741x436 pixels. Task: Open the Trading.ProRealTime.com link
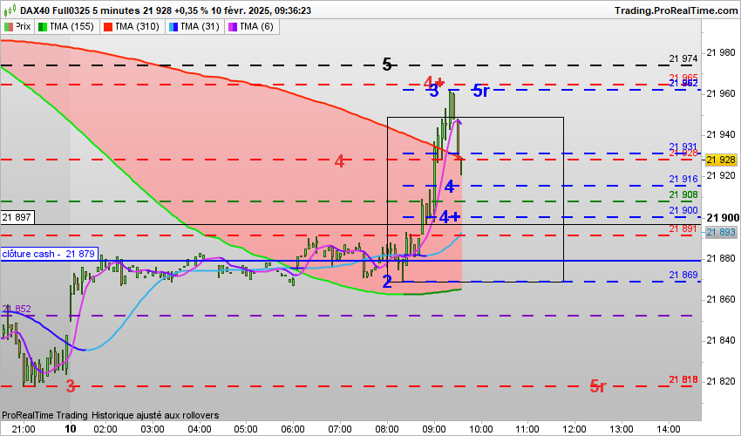click(x=676, y=10)
